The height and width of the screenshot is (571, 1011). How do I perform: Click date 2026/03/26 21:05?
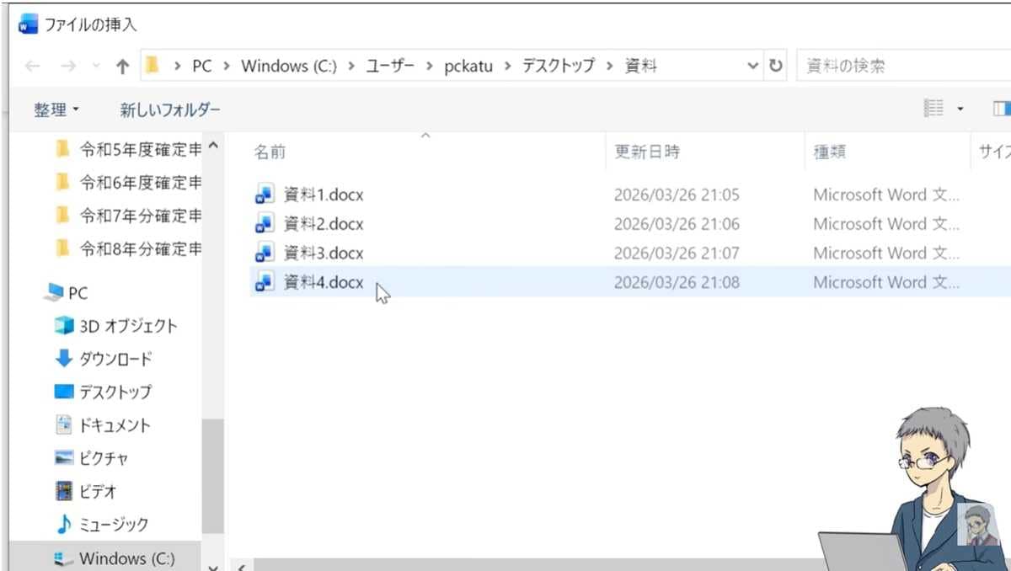click(677, 195)
